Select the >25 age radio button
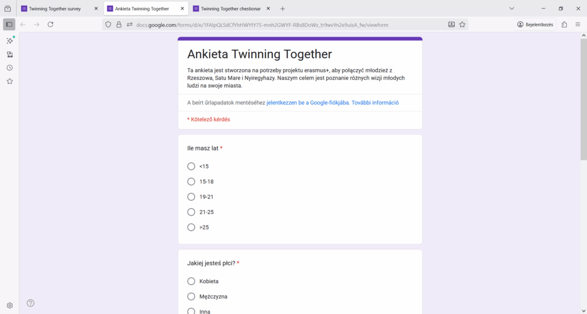Screen dimensions: 587x314 point(191,227)
